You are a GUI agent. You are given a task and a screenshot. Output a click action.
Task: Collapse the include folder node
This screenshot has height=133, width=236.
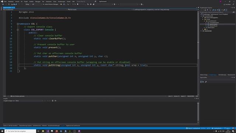point(203,19)
